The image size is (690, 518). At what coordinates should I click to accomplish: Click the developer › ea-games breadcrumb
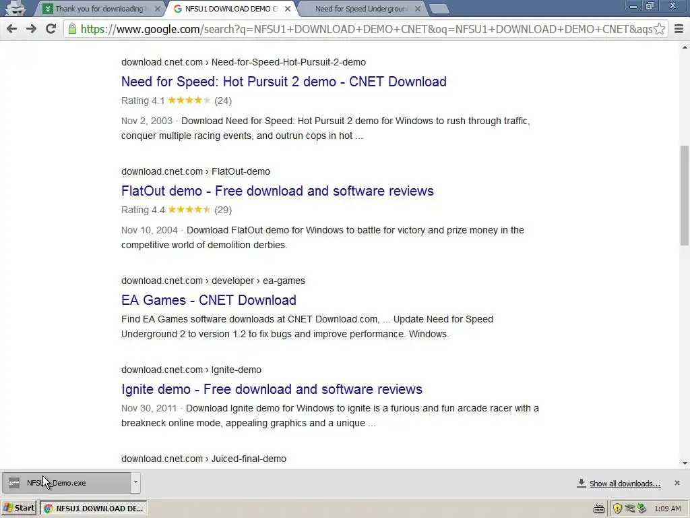pos(258,281)
